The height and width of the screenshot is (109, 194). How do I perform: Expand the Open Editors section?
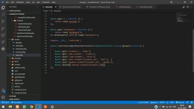15,11
